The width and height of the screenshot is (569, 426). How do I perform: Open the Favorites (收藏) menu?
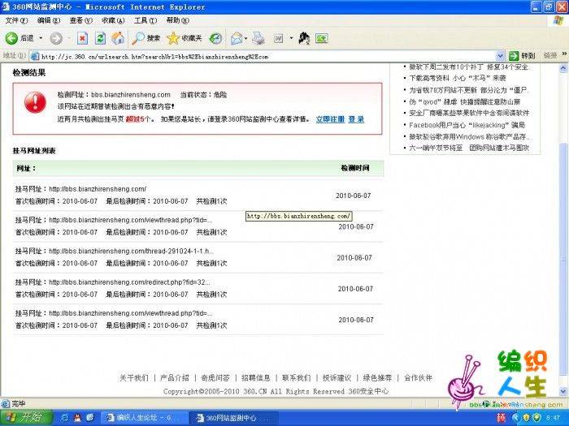[x=113, y=20]
